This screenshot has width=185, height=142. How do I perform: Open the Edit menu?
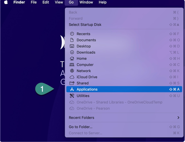pyautogui.click(x=46, y=2)
